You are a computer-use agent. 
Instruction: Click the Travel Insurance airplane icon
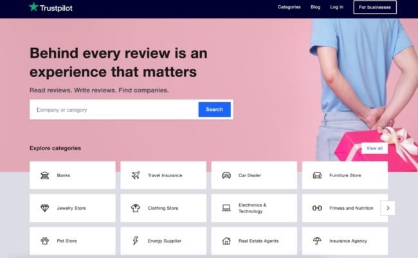(x=135, y=175)
